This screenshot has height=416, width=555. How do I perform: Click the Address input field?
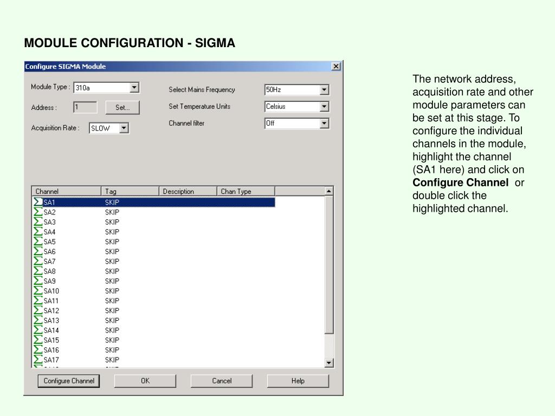85,107
